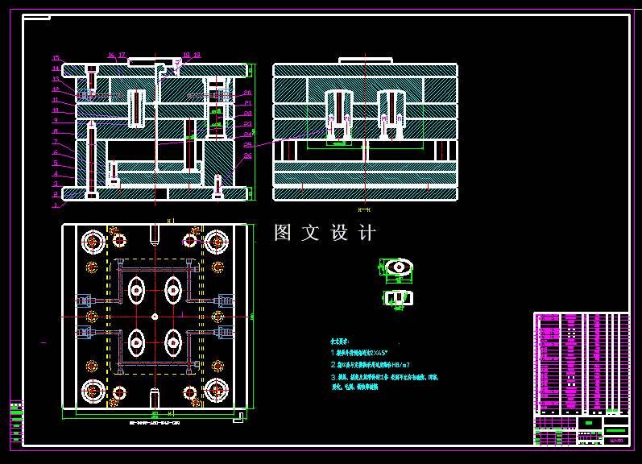
Task: Click part balloon number 15
Action: tap(56, 58)
